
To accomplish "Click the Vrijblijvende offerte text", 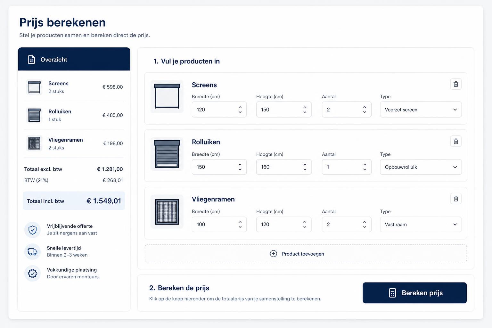I will [70, 226].
